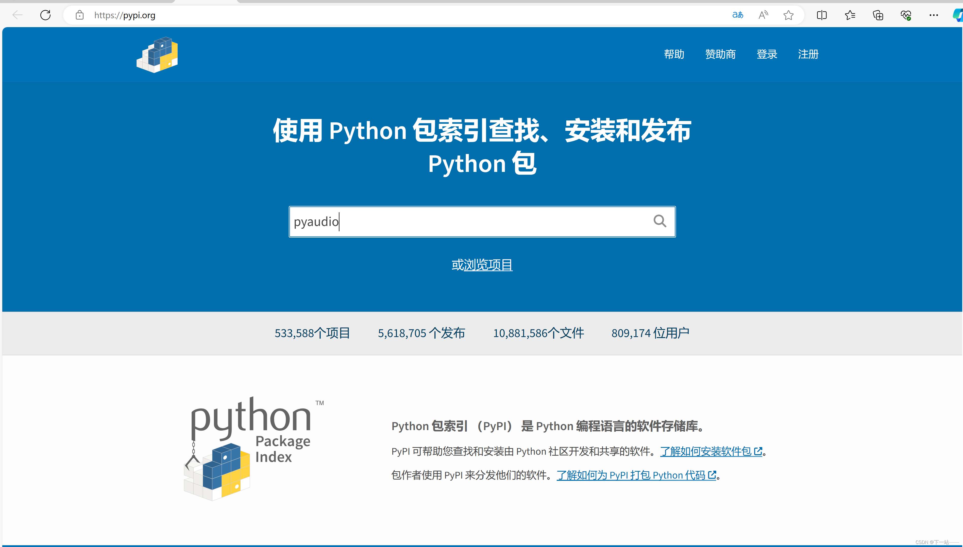Screen dimensions: 963x547
Task: Open browser essentials heart icon
Action: click(906, 15)
